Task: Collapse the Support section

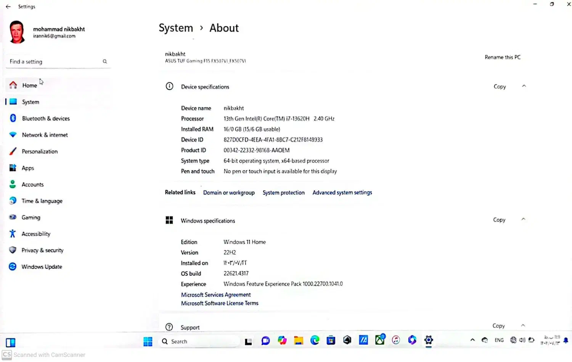Action: [523, 325]
